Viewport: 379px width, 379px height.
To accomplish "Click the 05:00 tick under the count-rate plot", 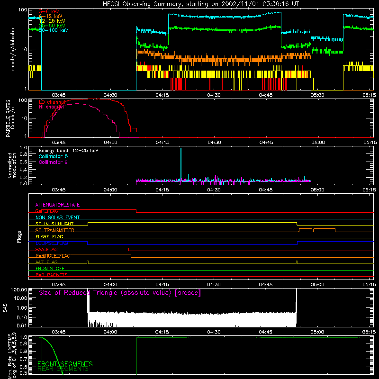I will tap(317, 95).
